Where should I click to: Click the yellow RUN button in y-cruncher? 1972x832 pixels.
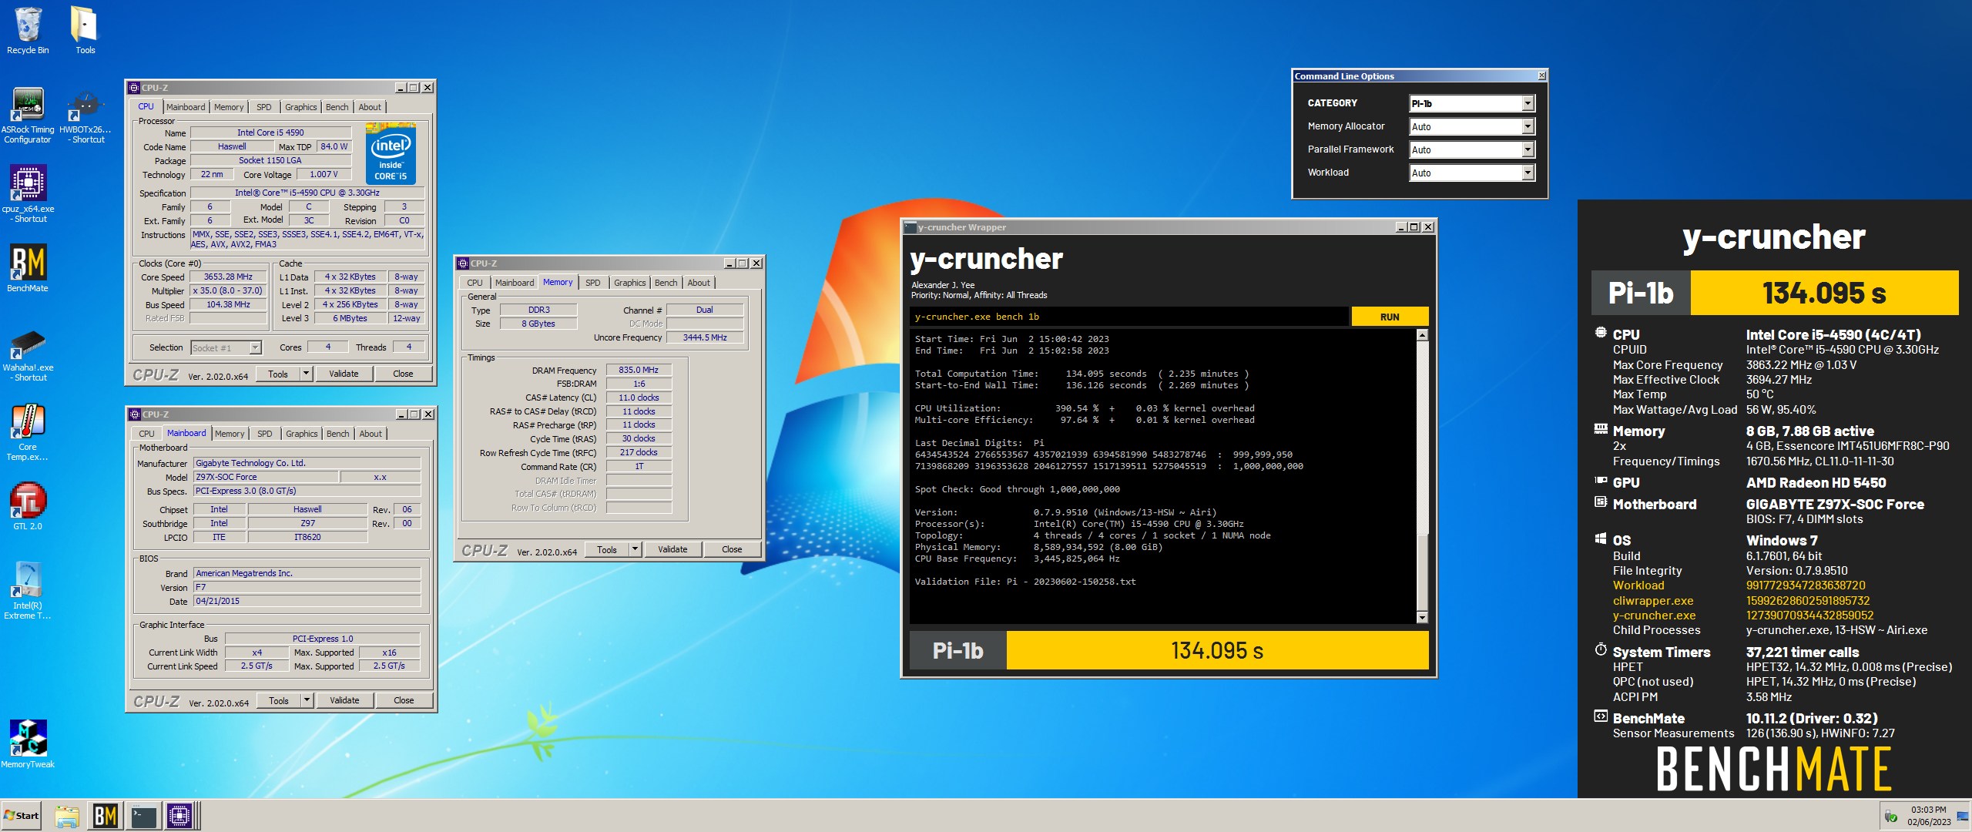[1390, 317]
